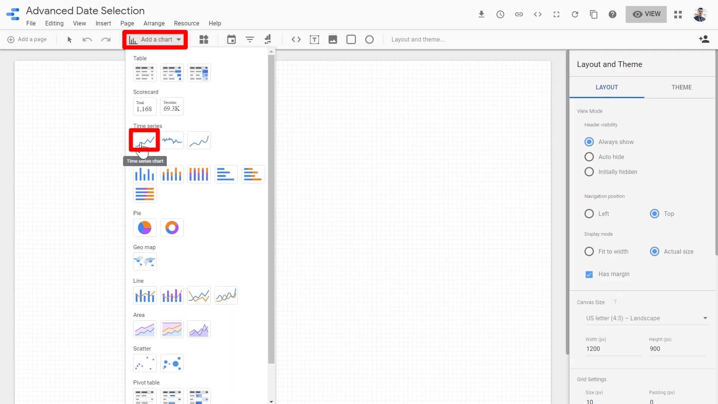Refresh the report data
This screenshot has width=718, height=404.
coord(575,14)
